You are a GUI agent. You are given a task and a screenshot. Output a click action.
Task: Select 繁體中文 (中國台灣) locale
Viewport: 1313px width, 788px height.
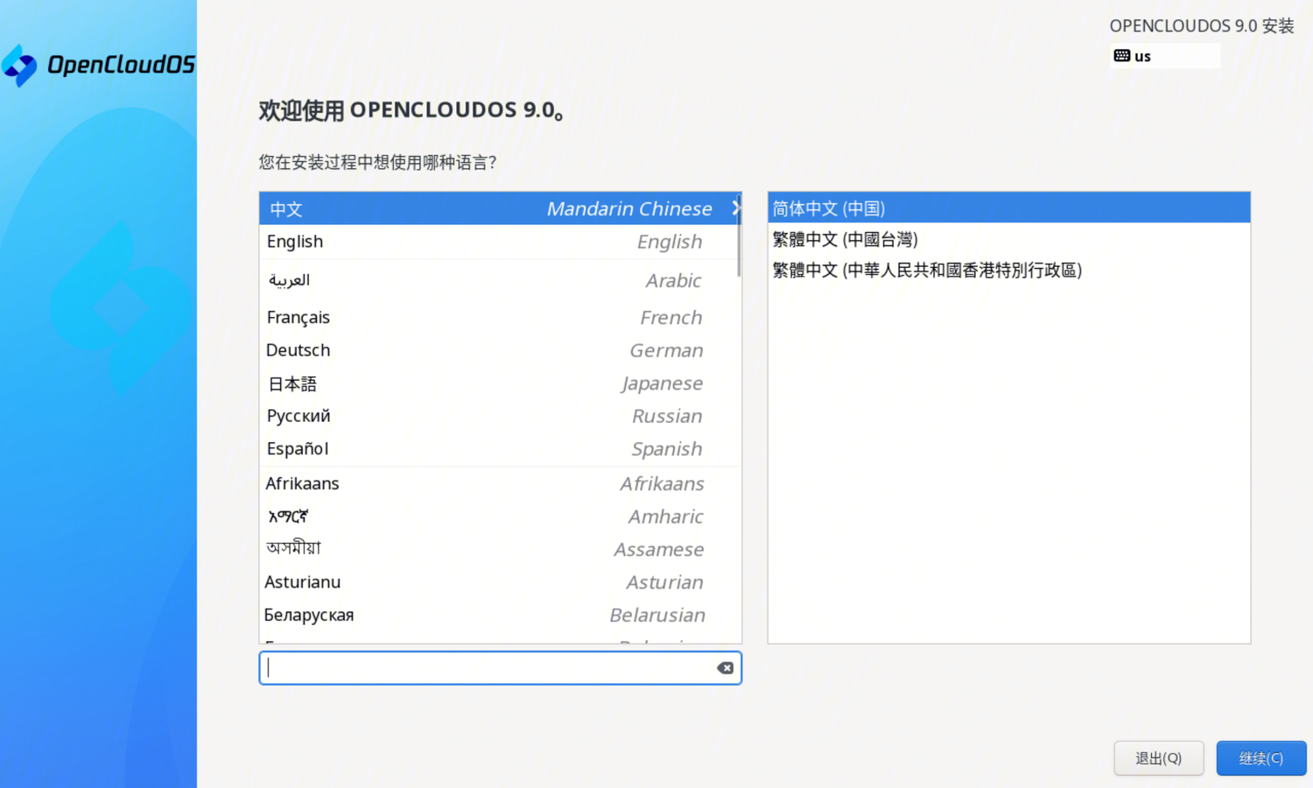point(1008,239)
